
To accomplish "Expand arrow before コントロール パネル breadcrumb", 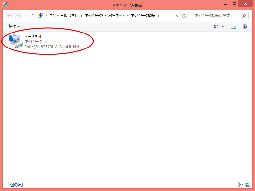I will point(46,16).
